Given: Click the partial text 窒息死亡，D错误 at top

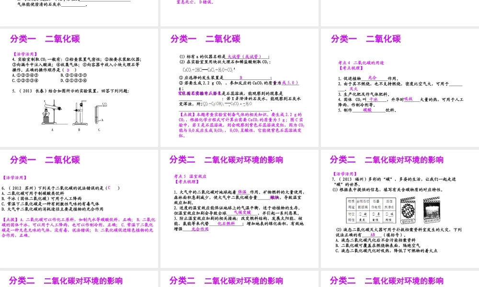Looking at the screenshot, I should 195,2.
